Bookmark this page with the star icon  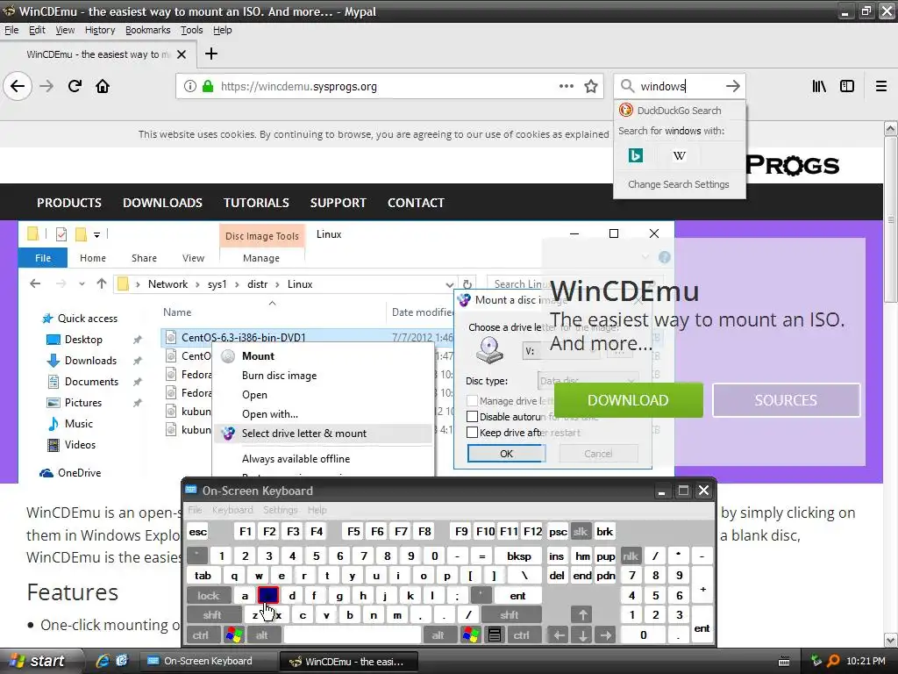click(x=590, y=87)
